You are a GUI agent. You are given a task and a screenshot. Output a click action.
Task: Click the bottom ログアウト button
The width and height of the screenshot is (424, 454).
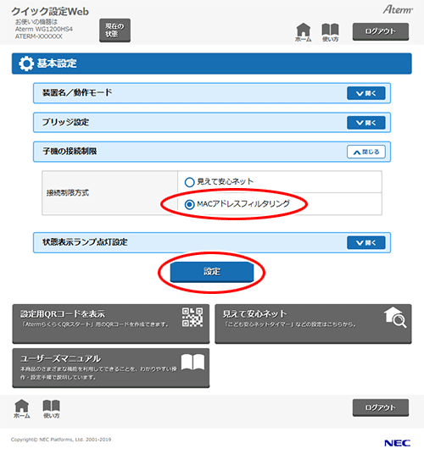point(381,407)
